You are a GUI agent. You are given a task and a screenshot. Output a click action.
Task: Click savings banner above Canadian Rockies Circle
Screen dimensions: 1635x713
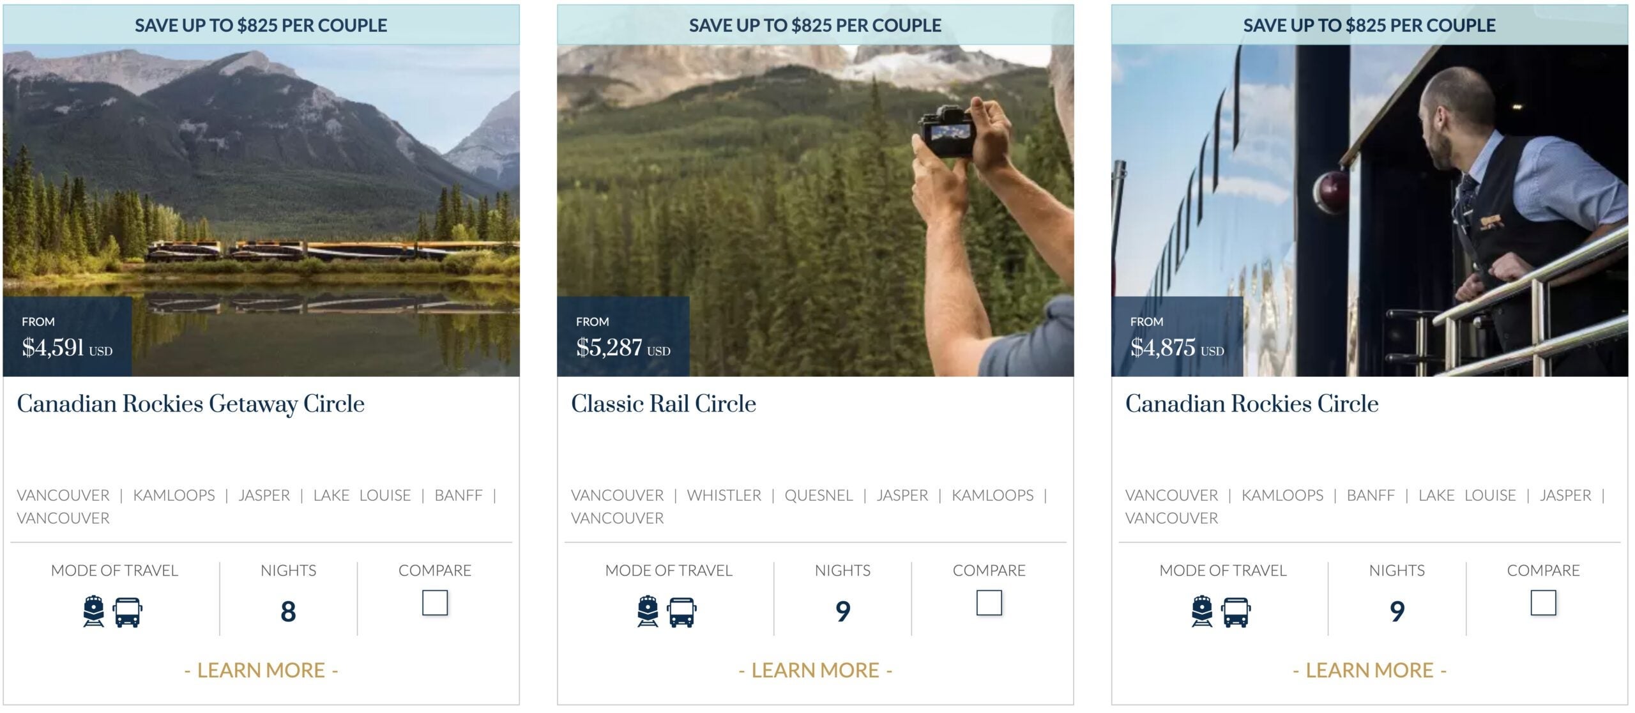point(1370,25)
